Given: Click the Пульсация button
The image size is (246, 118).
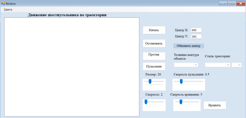Looking at the screenshot, I should click(x=154, y=66).
